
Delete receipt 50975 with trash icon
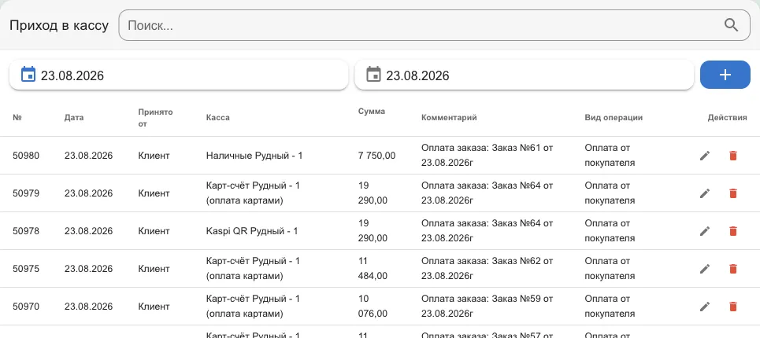pos(733,268)
